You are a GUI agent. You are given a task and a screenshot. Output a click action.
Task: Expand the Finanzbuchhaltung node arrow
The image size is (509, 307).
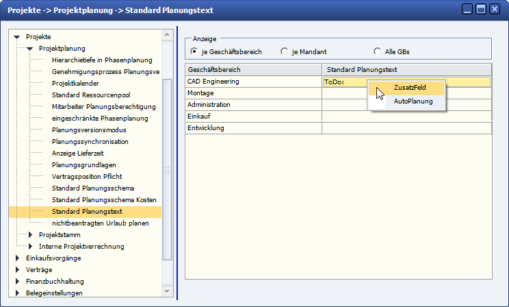point(16,282)
